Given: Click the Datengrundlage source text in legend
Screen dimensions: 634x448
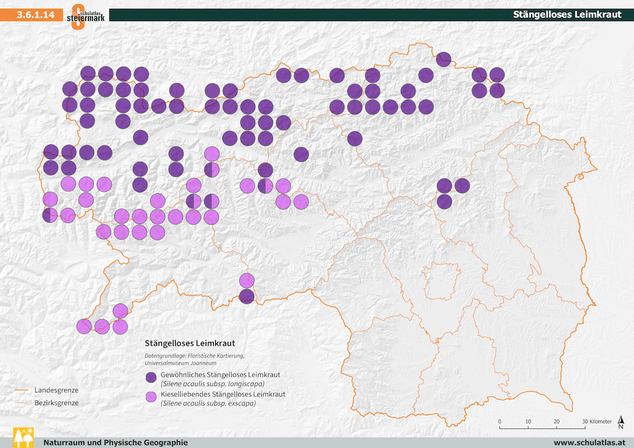Looking at the screenshot, I should click(194, 359).
